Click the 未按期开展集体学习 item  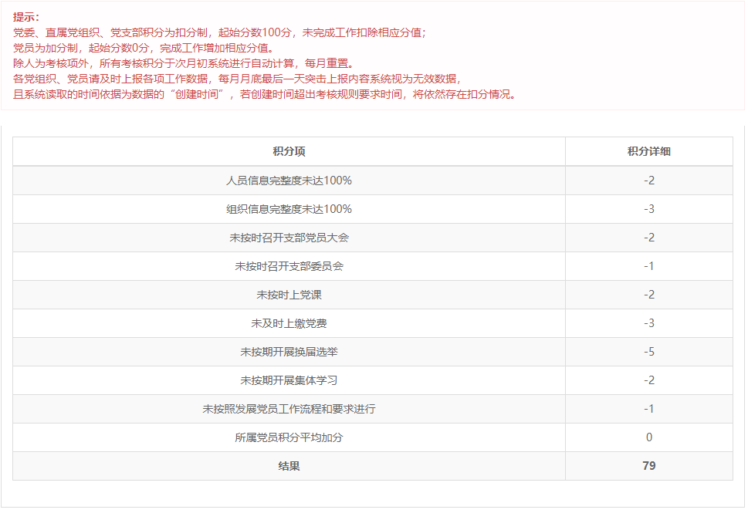point(289,380)
